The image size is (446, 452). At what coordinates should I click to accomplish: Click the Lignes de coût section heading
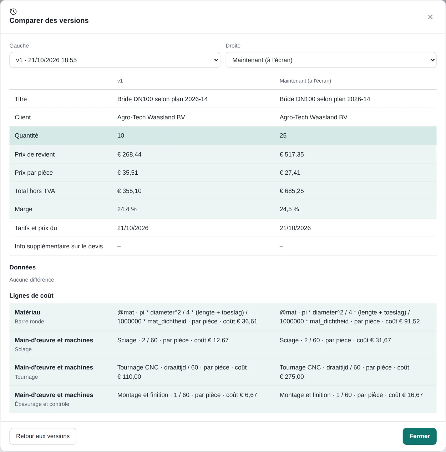point(31,295)
